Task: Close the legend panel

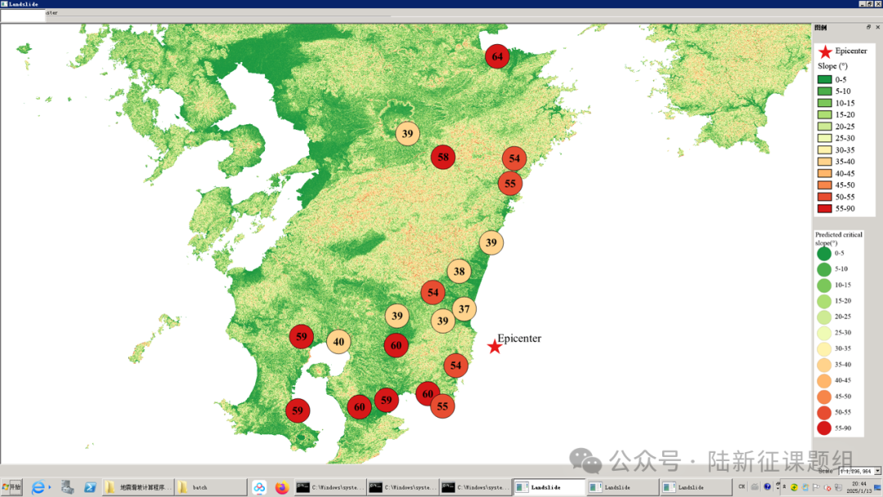Action: click(876, 28)
